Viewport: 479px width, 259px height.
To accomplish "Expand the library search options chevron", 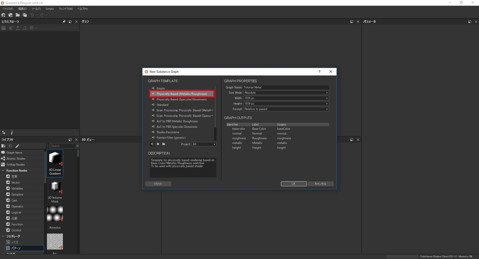I will (78, 146).
